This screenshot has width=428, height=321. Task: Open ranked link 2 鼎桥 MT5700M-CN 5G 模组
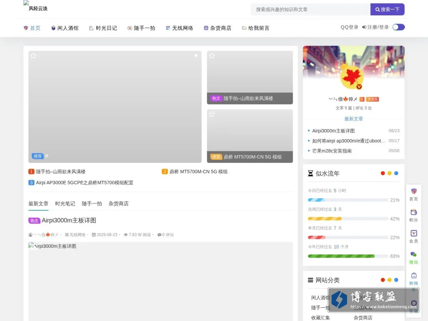[195, 172]
